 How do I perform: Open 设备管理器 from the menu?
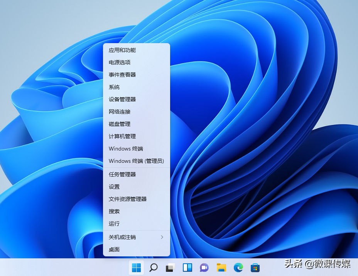122,99
